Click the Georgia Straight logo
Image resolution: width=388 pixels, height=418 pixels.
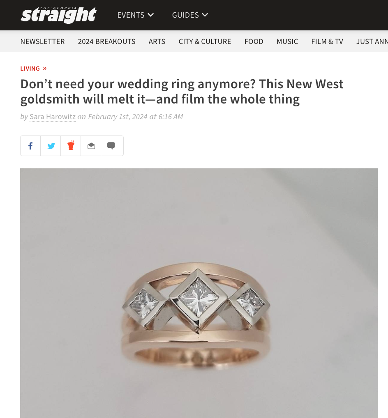58,15
